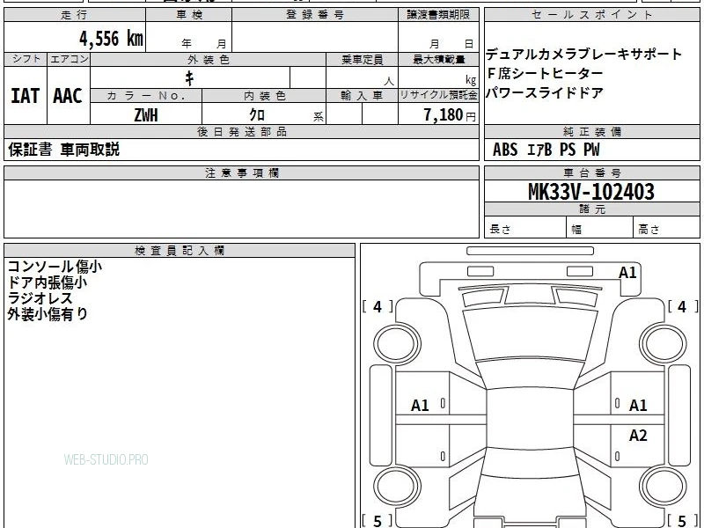Screen dimensions: 704x528
Task: Select the kg unit label
Action: (x=470, y=80)
